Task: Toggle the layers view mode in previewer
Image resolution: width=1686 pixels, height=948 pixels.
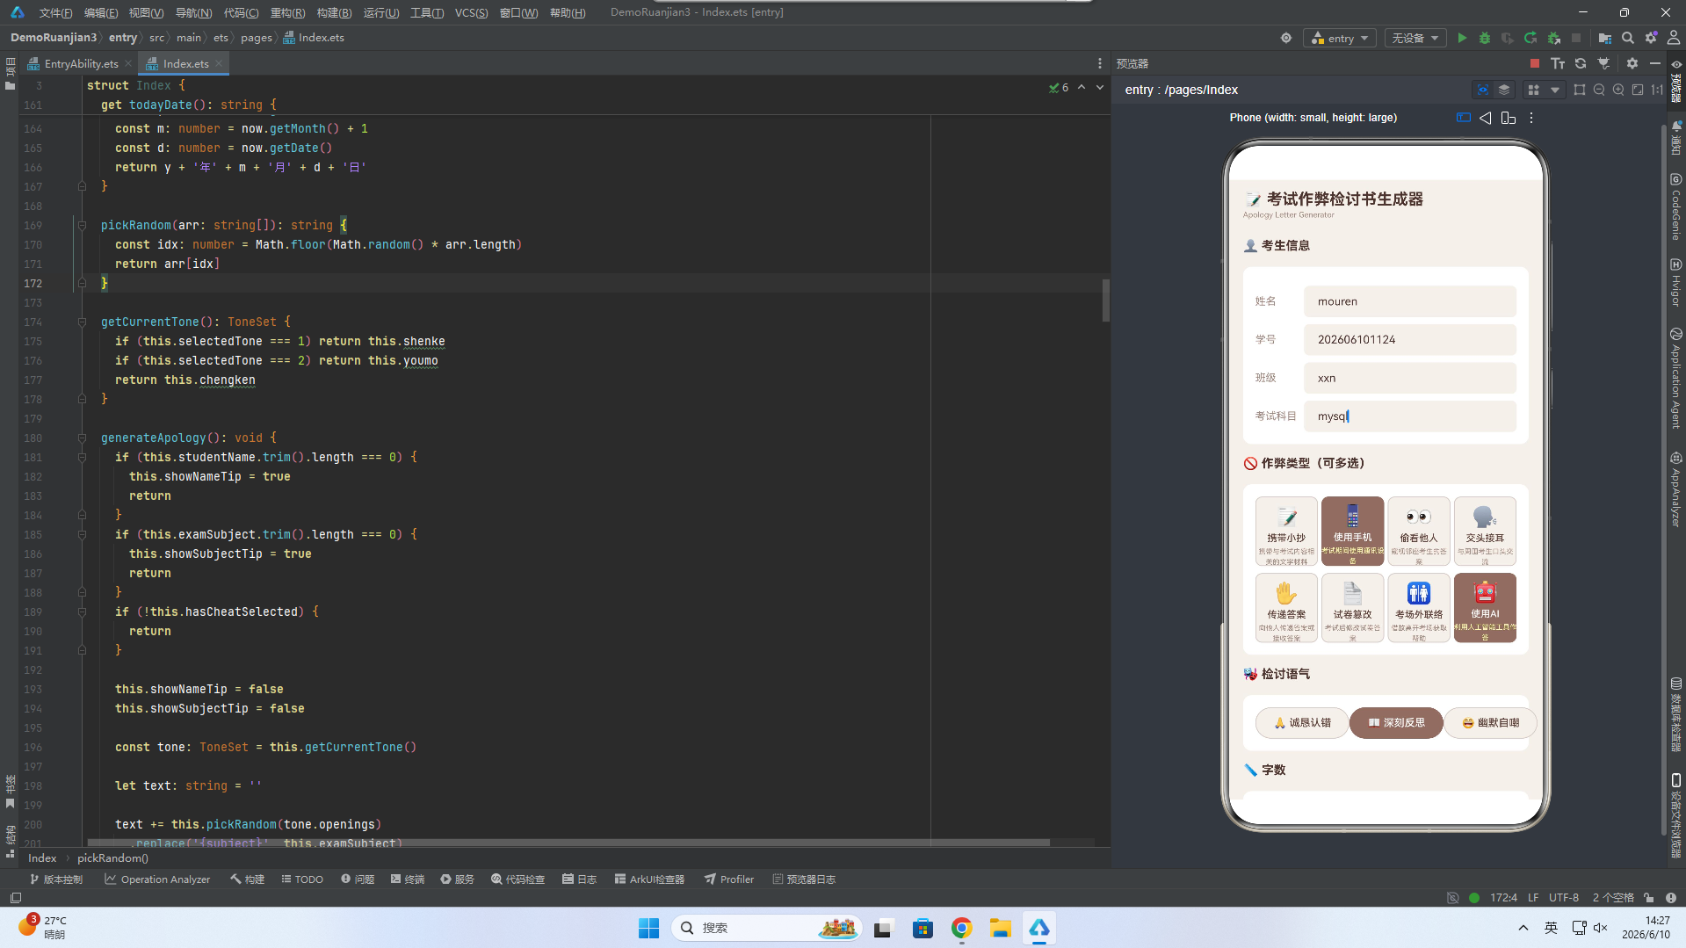Action: [x=1504, y=90]
